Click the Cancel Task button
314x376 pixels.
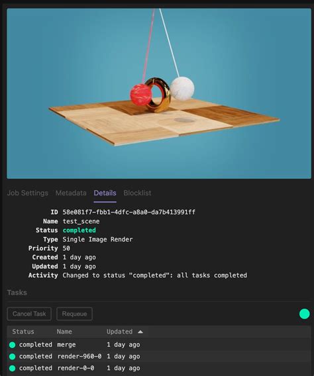29,314
